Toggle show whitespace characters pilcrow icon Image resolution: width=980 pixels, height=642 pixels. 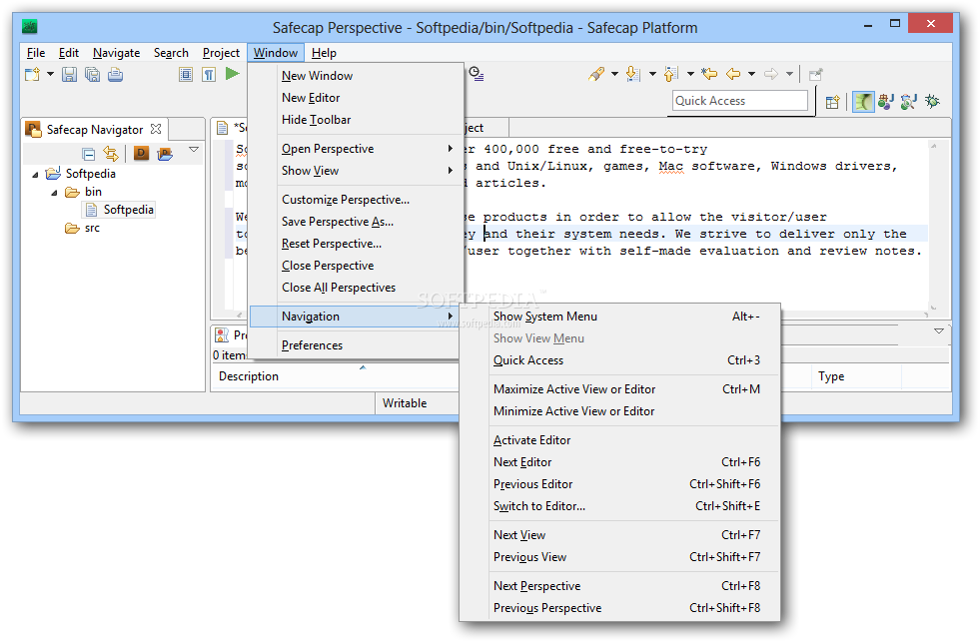point(209,75)
